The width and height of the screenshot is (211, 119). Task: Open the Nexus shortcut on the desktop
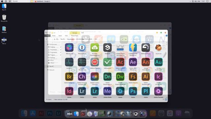tap(4, 41)
